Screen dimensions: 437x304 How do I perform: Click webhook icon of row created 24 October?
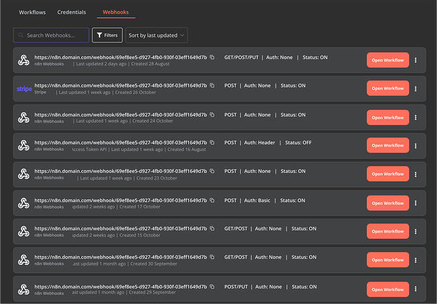(23, 118)
